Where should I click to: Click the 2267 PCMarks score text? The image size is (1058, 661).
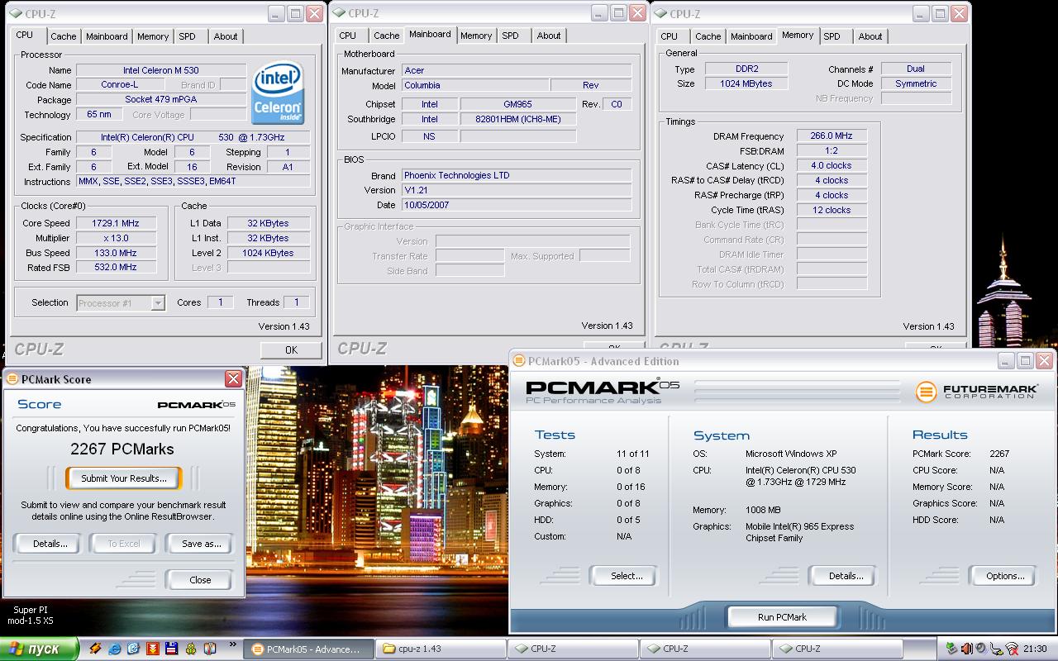pos(122,449)
